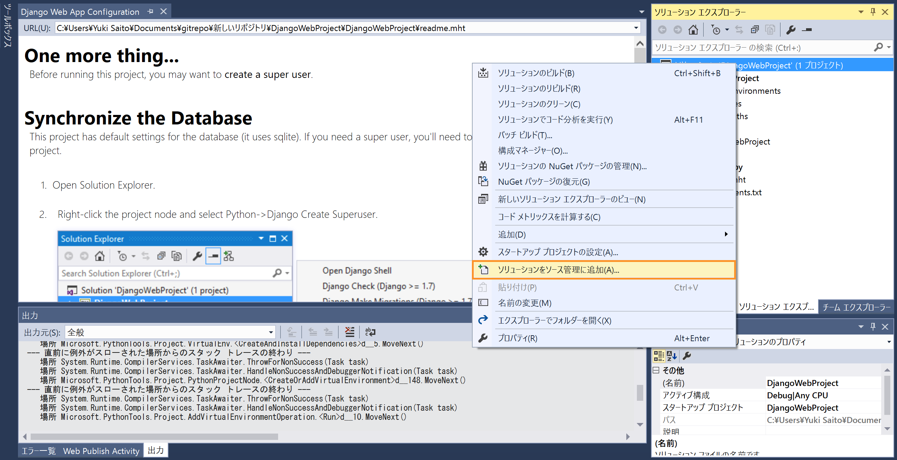Toggle word wrap in output panel
Viewport: 897px width, 460px height.
pyautogui.click(x=370, y=332)
